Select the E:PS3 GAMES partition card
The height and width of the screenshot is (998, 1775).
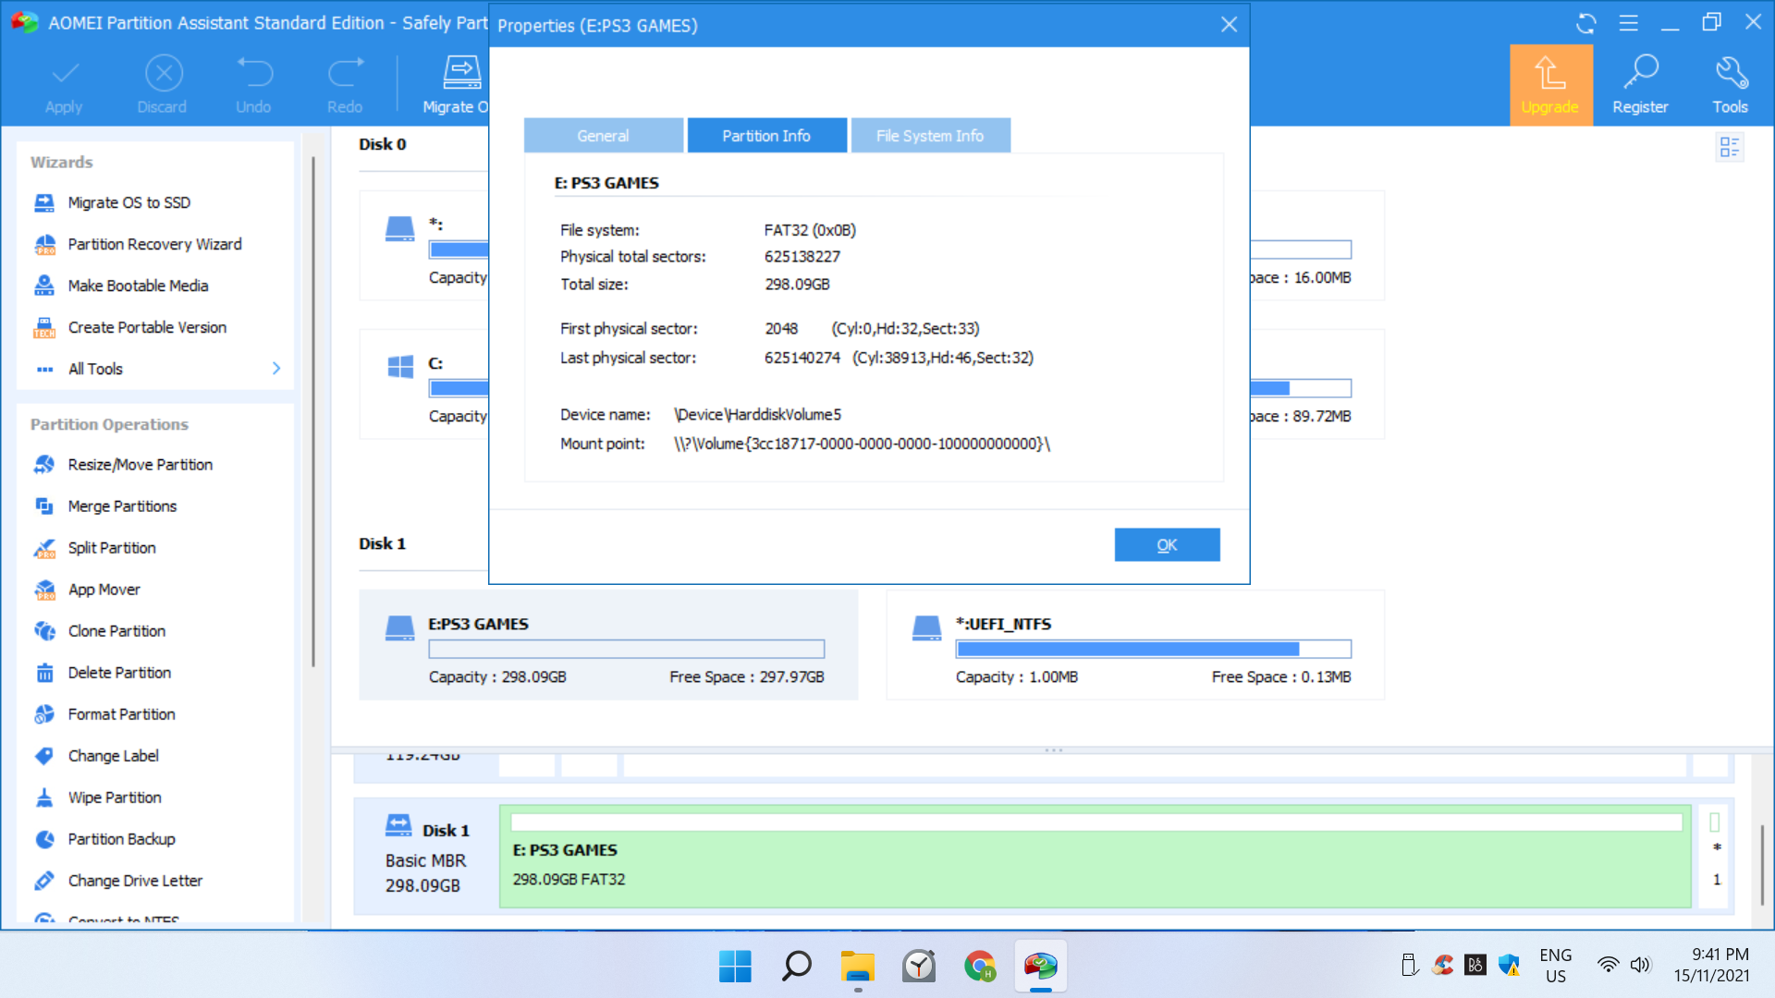coord(608,645)
